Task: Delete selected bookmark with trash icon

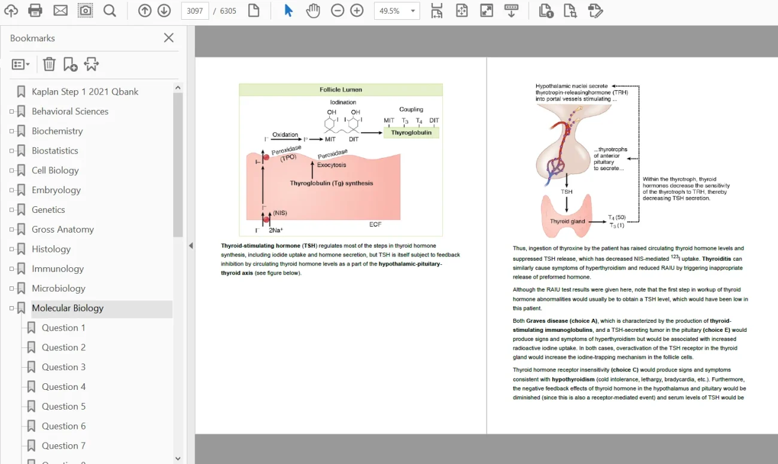Action: tap(49, 64)
